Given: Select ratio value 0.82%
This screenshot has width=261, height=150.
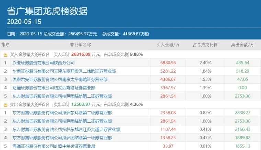Looking at the screenshot, I should (205, 113).
